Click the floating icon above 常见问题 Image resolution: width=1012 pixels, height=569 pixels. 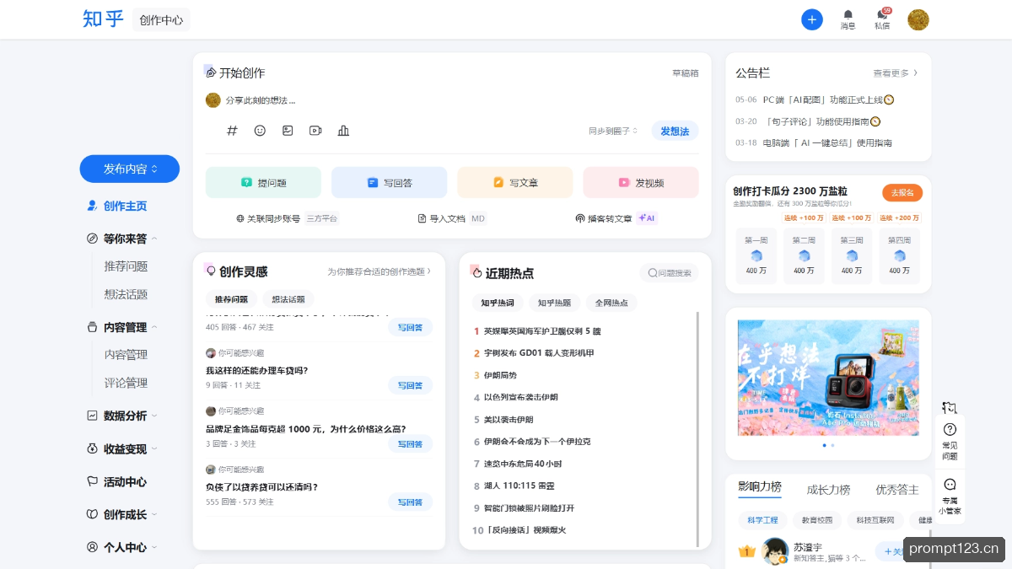click(x=950, y=408)
